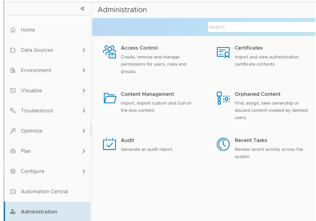
Task: Open the Access Control link
Action: 139,48
